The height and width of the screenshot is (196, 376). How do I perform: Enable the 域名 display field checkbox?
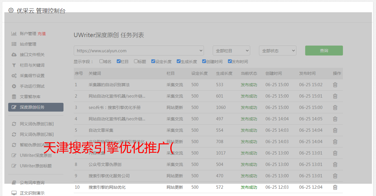pos(101,61)
